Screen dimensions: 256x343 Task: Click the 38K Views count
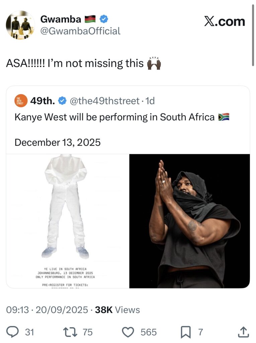click(117, 310)
